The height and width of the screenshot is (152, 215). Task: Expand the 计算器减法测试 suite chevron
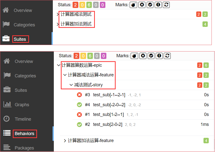pos(58,14)
